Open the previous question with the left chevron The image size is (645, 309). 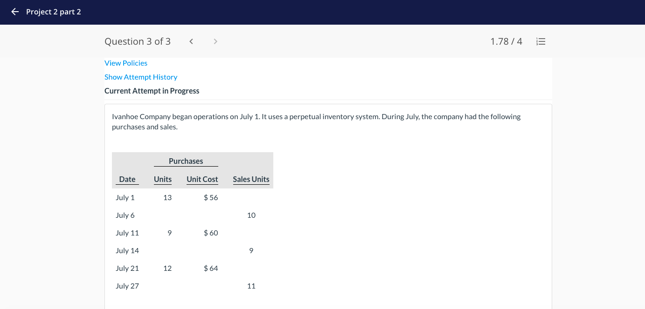[191, 41]
